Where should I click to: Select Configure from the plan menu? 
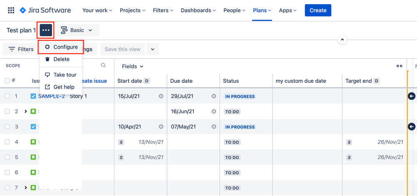tap(61, 47)
